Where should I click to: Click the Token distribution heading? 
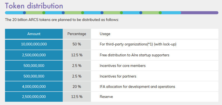click(x=34, y=6)
